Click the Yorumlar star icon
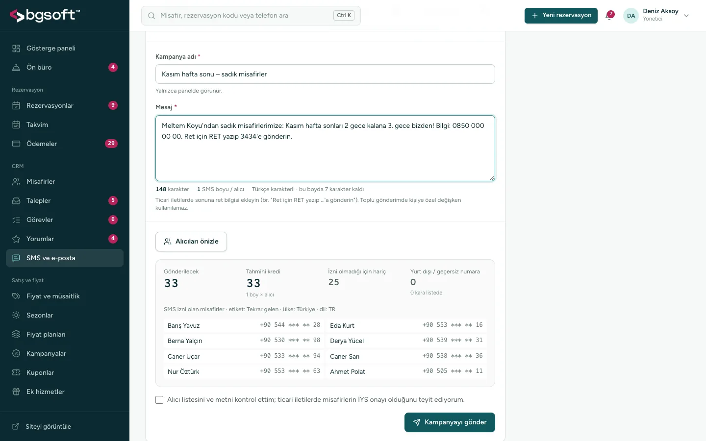This screenshot has width=706, height=441. click(16, 239)
